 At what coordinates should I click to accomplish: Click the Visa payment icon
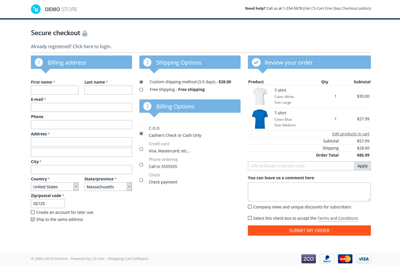[x=363, y=259]
